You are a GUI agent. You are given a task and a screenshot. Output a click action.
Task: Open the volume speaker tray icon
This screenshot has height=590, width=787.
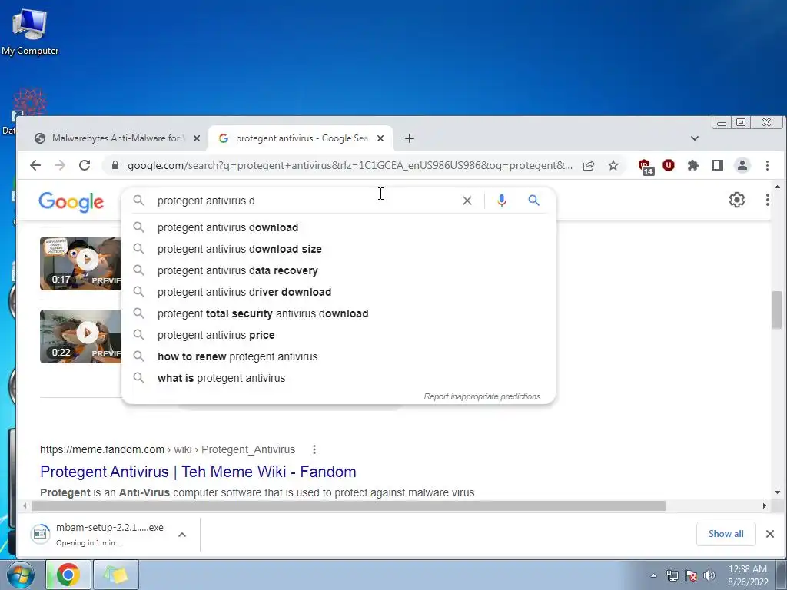(709, 575)
